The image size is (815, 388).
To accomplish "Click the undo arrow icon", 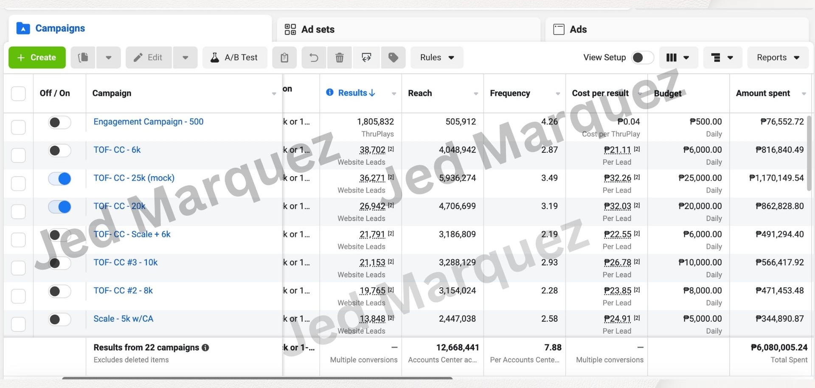I will 314,57.
